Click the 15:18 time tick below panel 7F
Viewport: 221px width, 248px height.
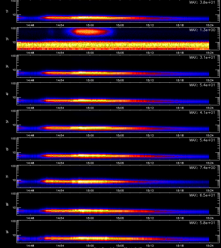click(x=180, y=190)
